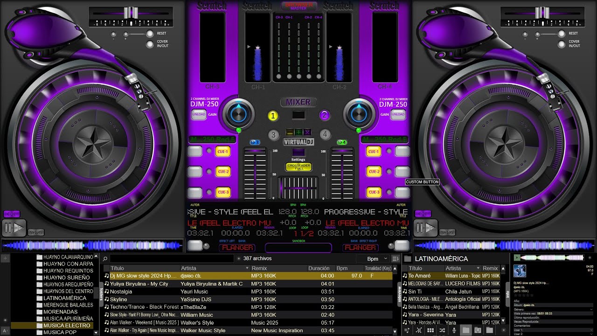Click the monitor folder sideview icon
This screenshot has height=336, width=597.
point(478,330)
